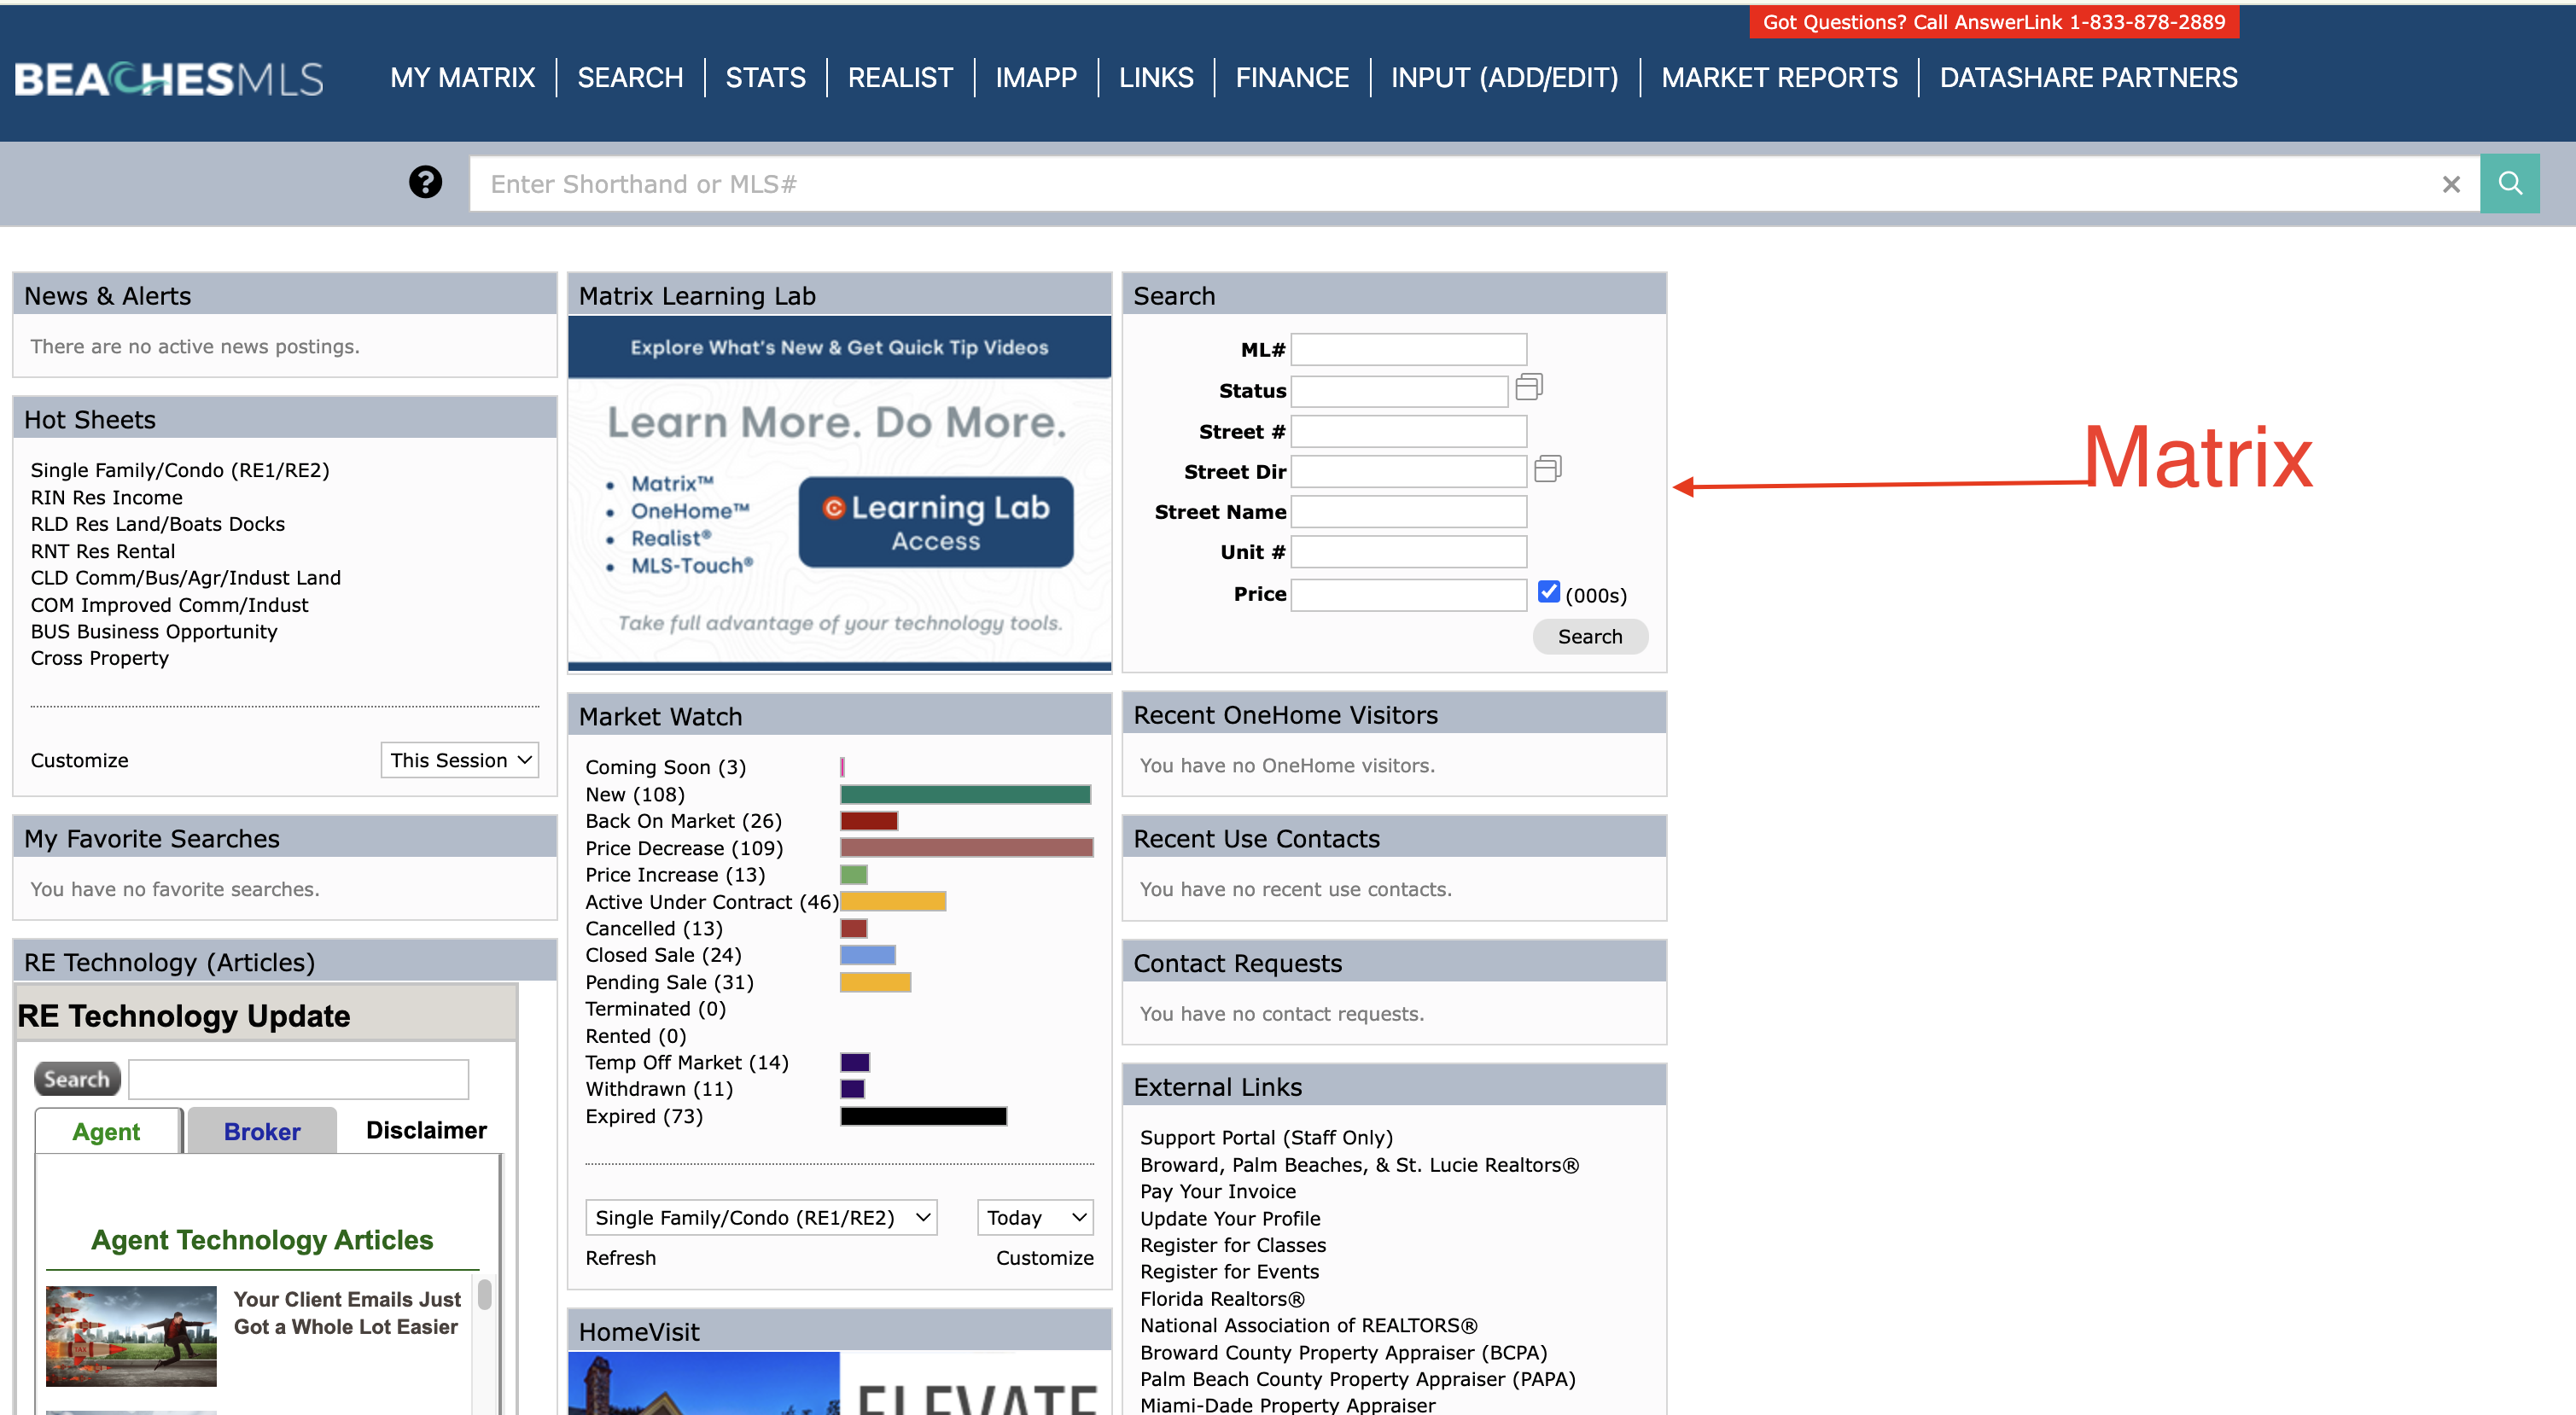This screenshot has height=1415, width=2576.
Task: Click the Coming Soon (3) link
Action: click(666, 767)
